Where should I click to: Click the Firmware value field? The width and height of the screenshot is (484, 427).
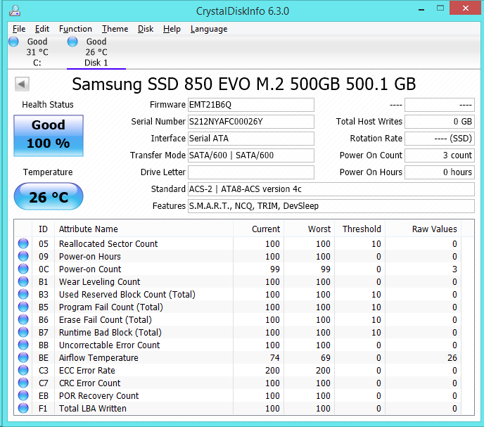coord(250,105)
